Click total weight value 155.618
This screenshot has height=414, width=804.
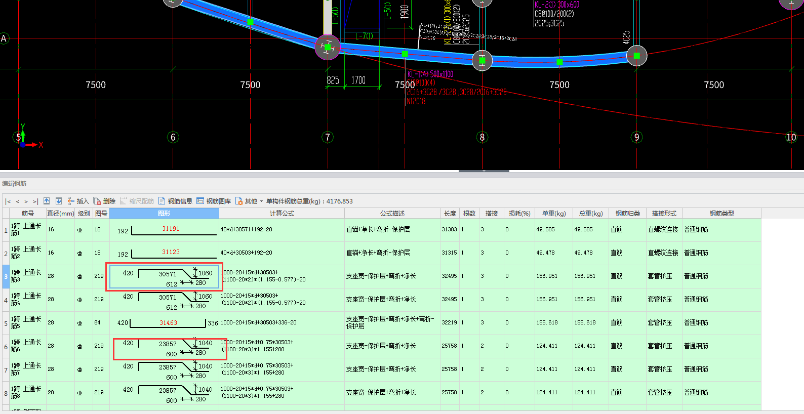click(585, 323)
